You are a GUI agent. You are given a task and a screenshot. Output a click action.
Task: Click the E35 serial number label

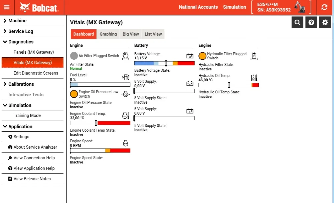tap(274, 7)
